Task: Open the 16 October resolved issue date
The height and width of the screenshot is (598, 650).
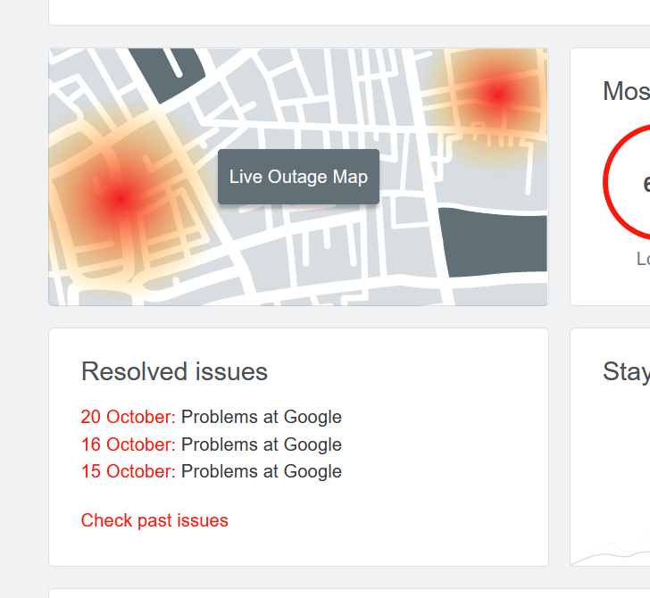Action: coord(128,444)
